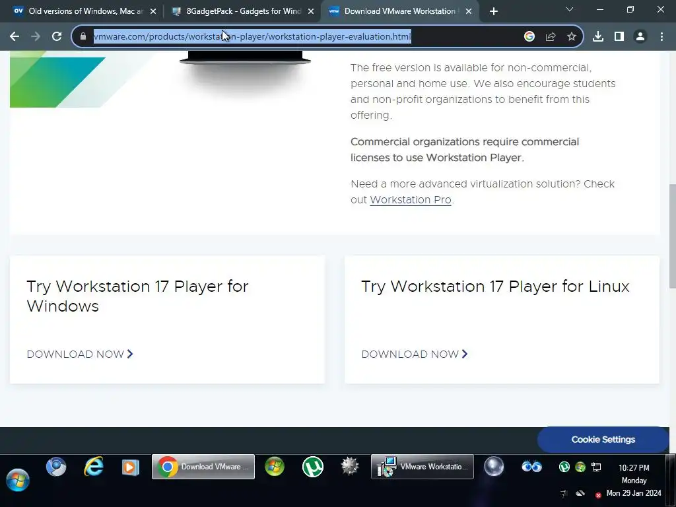
Task: Close the 8GadgetPack tab
Action: [311, 12]
